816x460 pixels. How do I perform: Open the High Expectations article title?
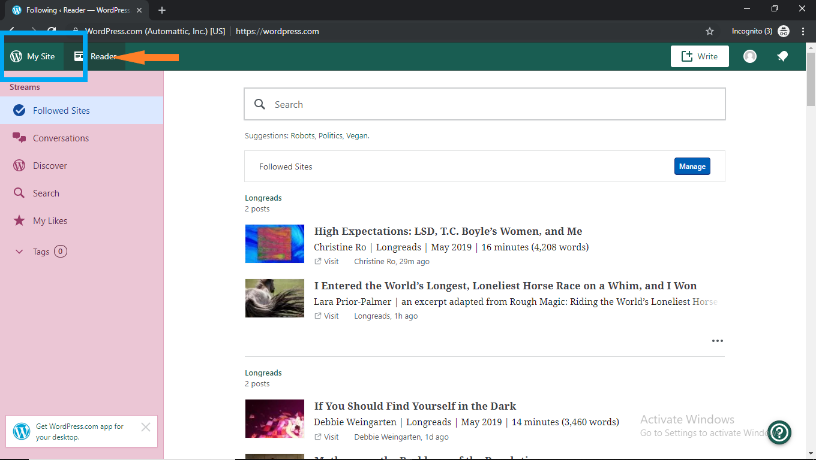(448, 231)
